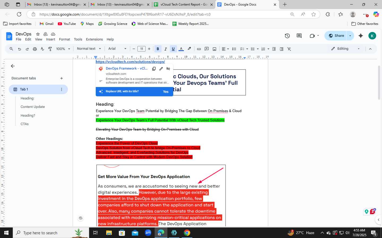Switch to vCloud Tech Content Report browser tab

click(x=184, y=4)
